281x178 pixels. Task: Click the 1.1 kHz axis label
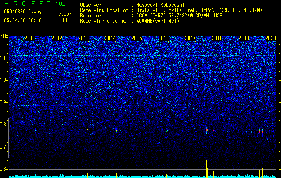pos(4,58)
